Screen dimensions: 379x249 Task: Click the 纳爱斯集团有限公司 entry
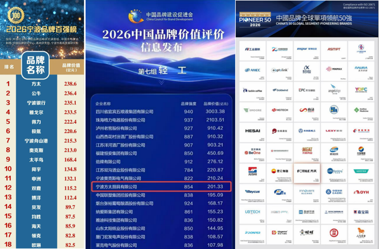(x=114, y=212)
